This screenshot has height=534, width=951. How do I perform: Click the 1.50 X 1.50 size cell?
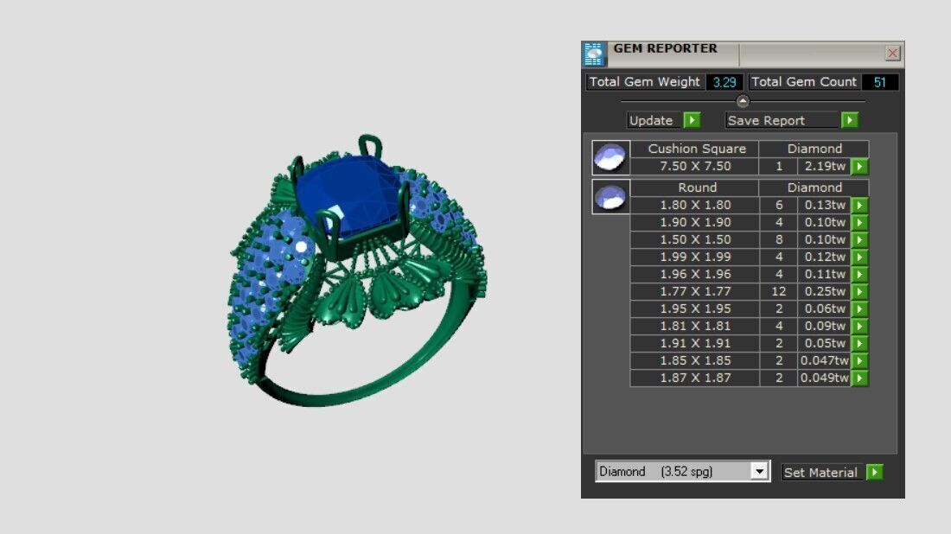coord(695,239)
